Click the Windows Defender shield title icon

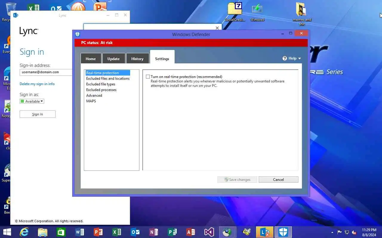[x=78, y=34]
